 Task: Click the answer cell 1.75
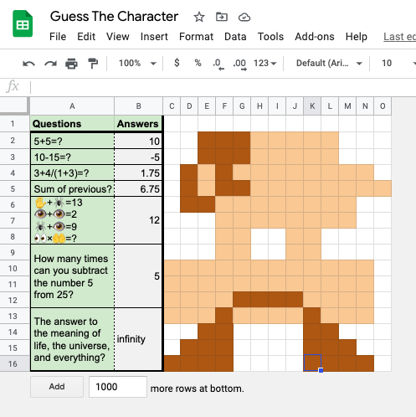[138, 173]
